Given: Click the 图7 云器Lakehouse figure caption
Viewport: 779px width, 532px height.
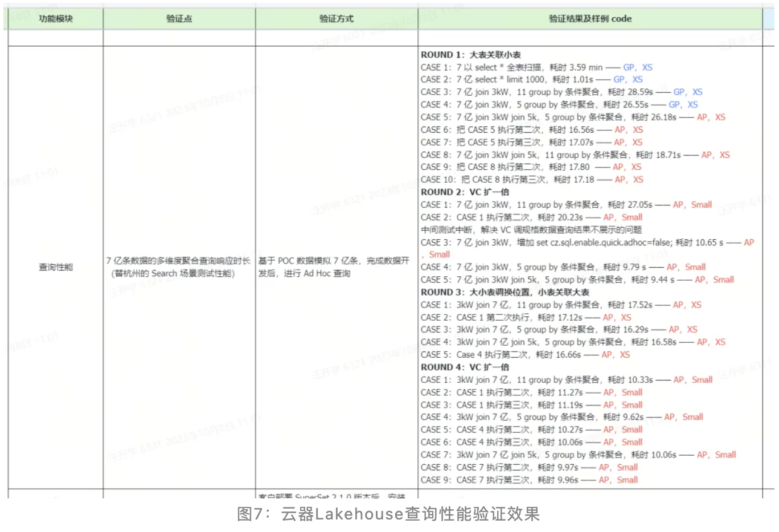Looking at the screenshot, I should 388,514.
